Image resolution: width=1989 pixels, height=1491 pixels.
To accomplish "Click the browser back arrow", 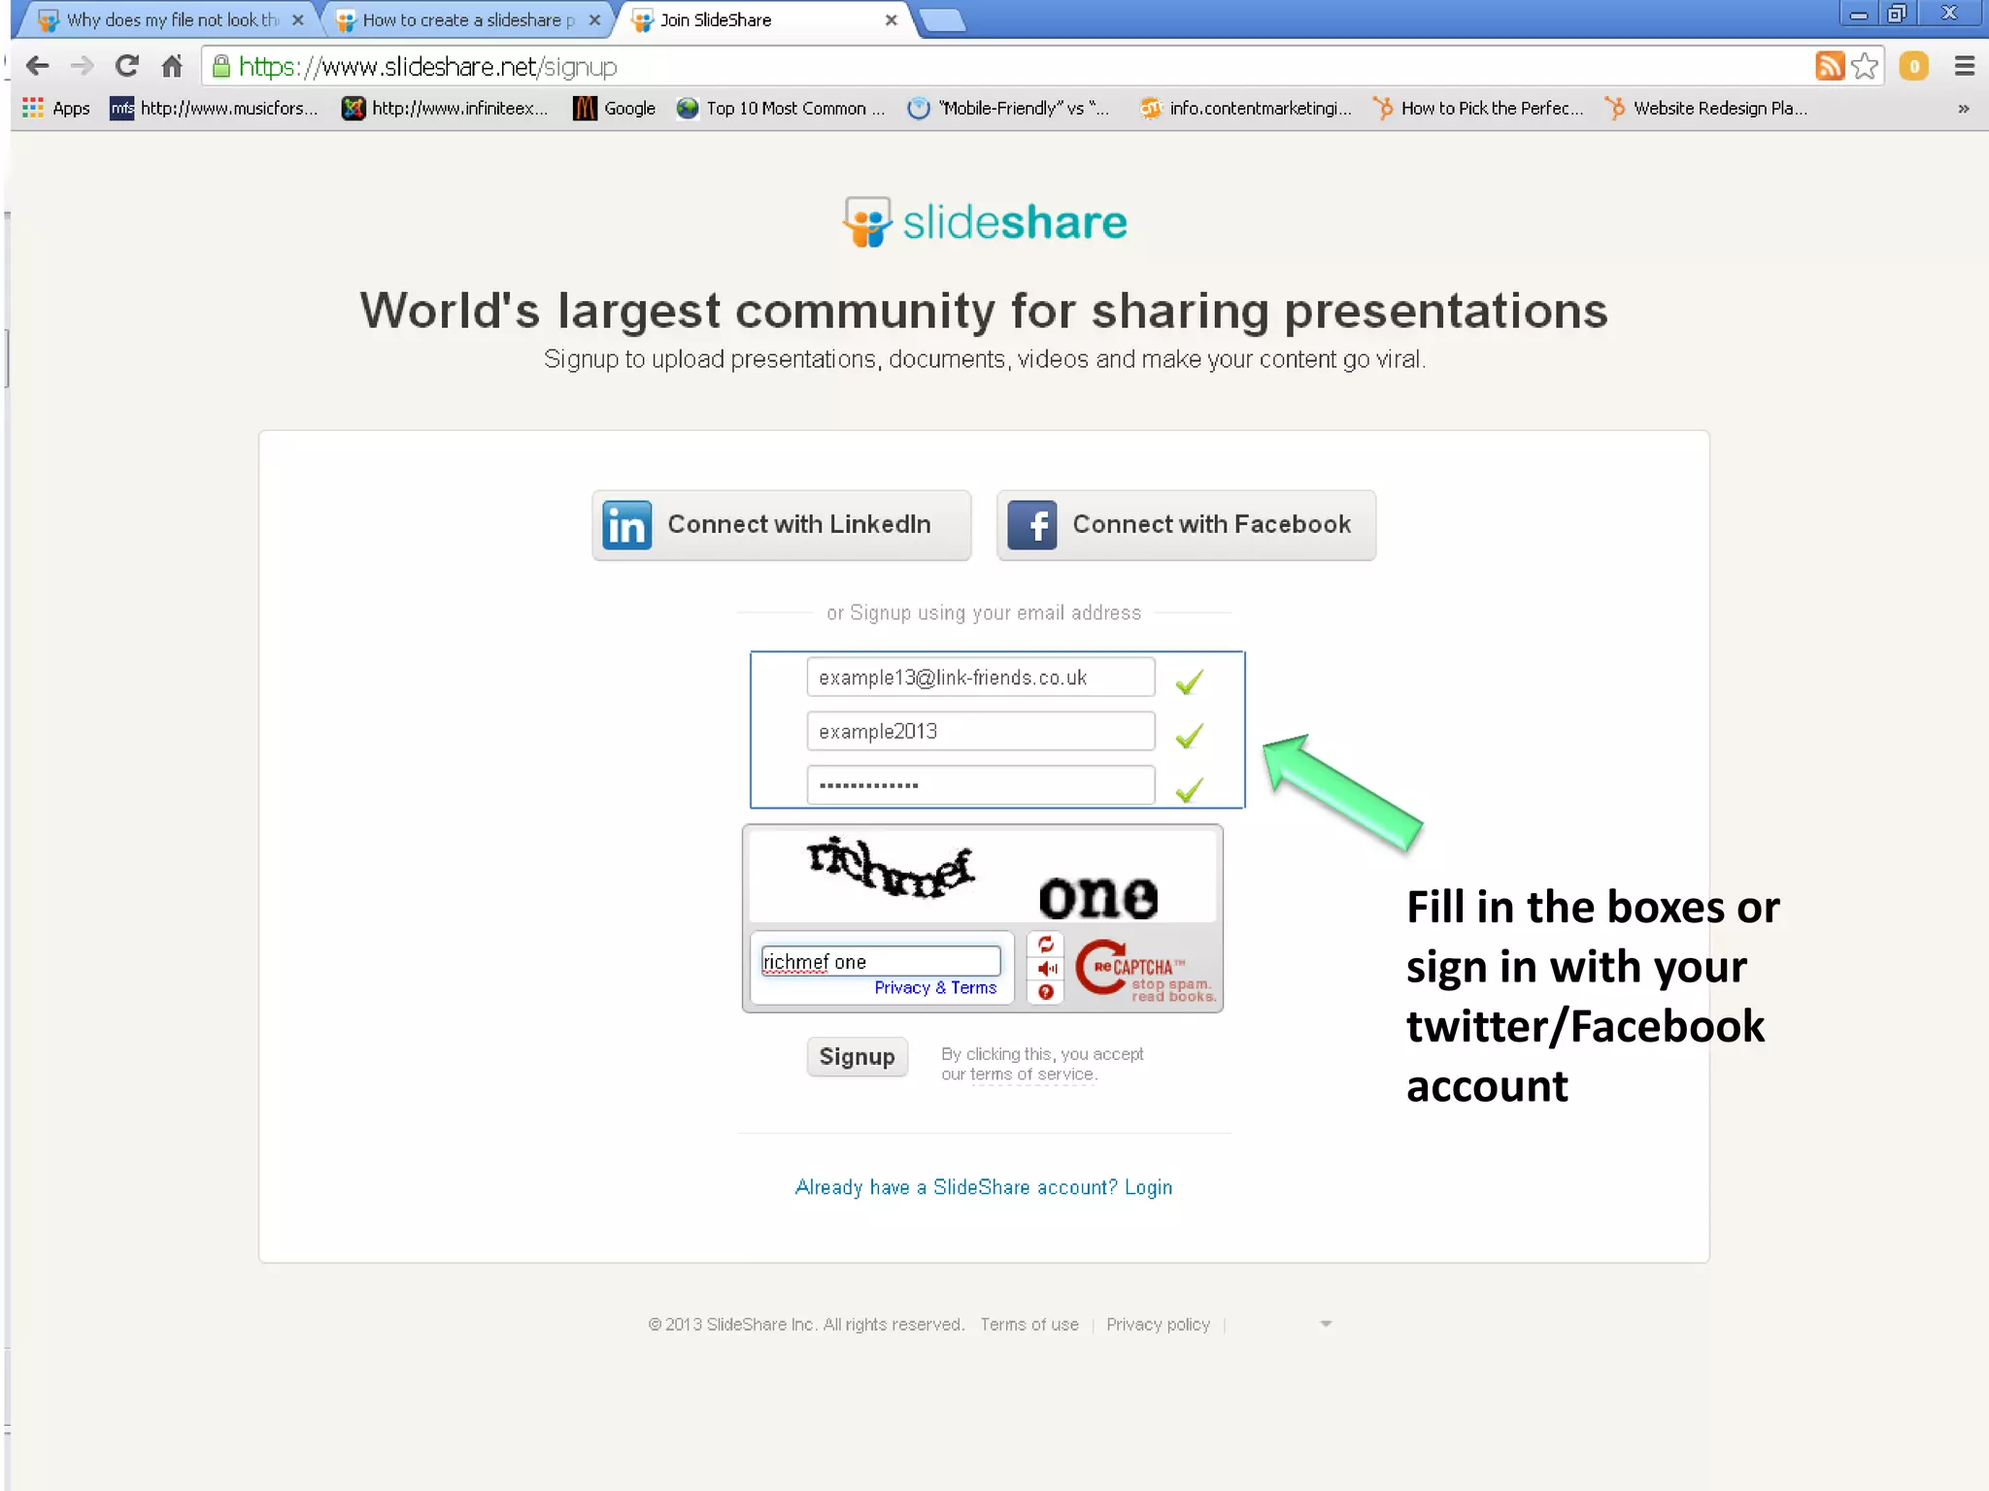I will click(38, 66).
